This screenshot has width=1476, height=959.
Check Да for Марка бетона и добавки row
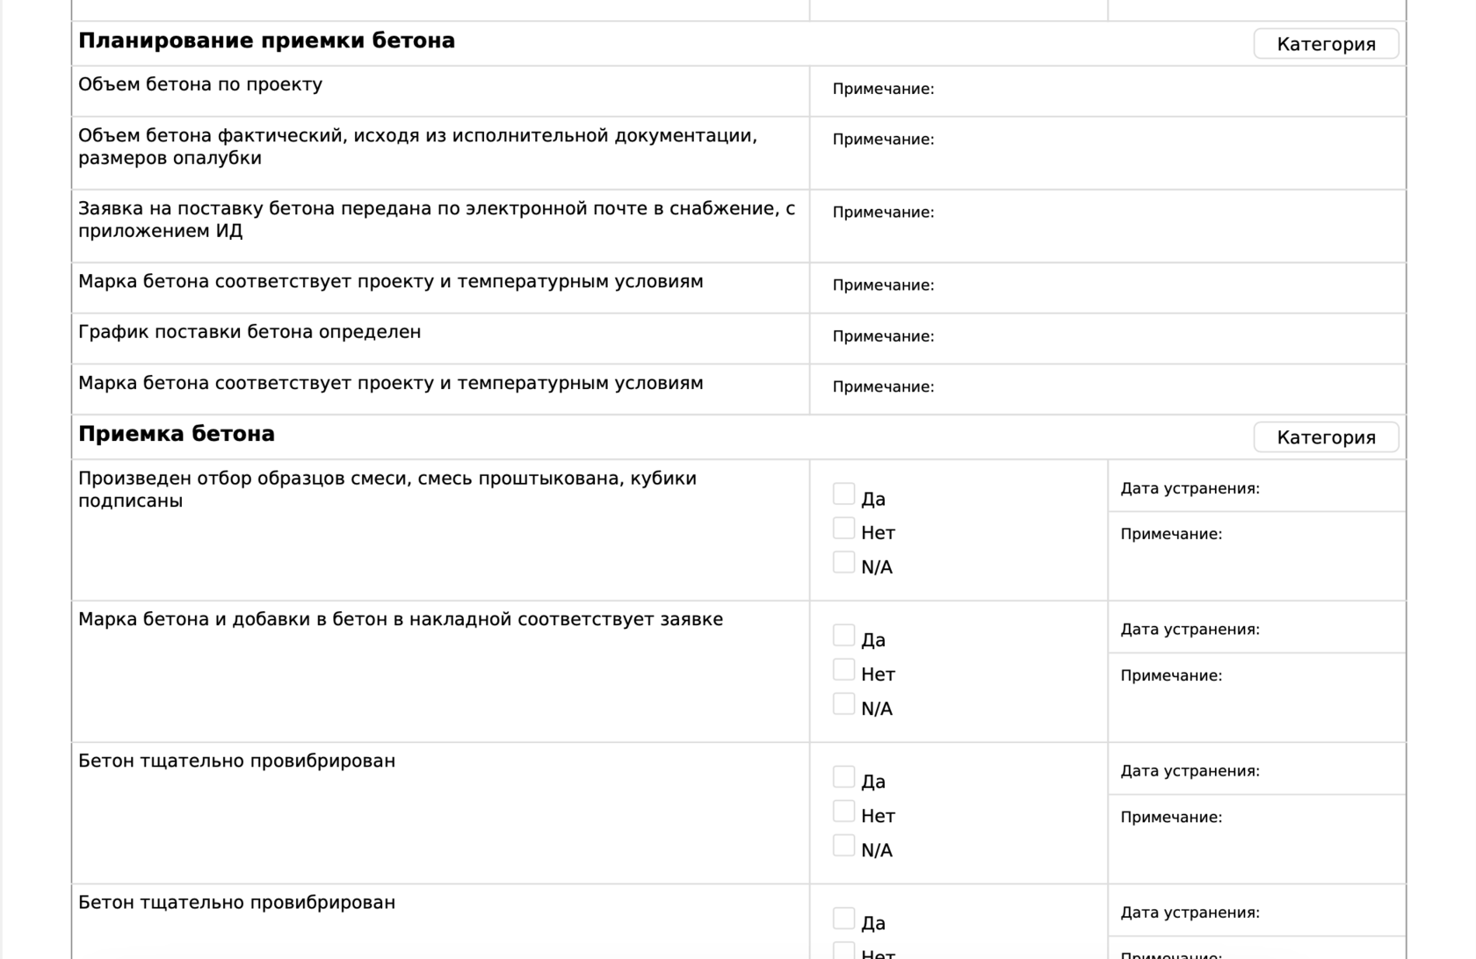pos(843,636)
